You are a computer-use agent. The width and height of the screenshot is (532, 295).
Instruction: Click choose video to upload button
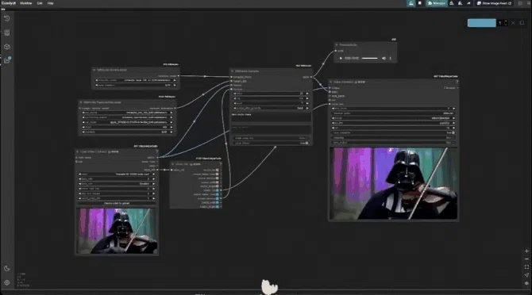[x=117, y=203]
